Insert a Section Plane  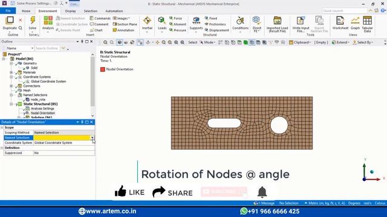coord(125,24)
